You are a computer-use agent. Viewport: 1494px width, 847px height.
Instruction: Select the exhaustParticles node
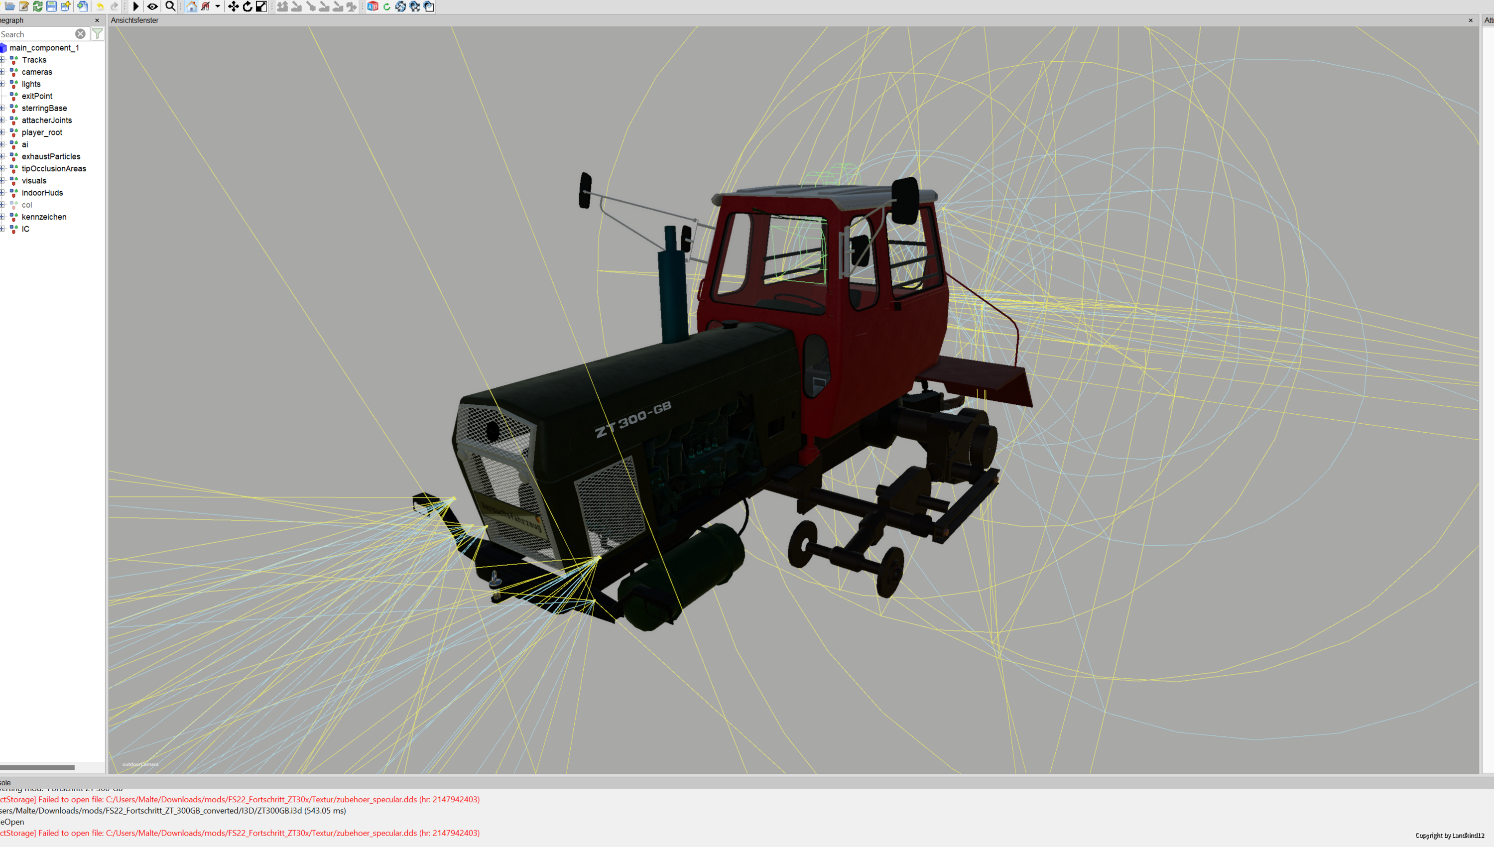click(x=51, y=156)
